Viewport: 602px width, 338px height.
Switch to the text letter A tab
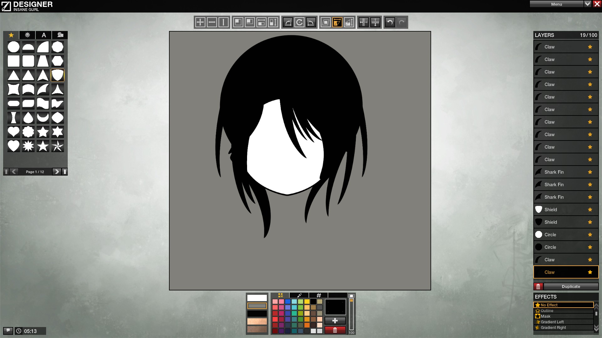tap(44, 35)
